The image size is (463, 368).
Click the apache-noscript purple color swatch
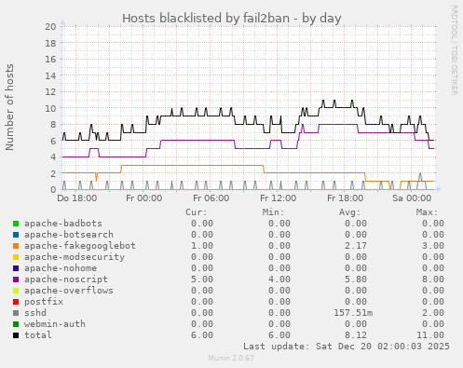click(16, 279)
